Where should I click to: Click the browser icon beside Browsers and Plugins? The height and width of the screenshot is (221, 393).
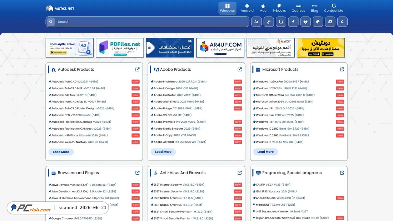[53, 173]
